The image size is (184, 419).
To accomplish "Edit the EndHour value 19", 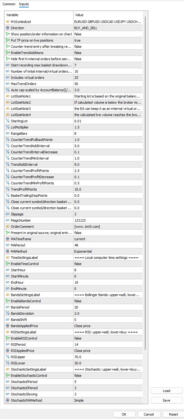I will [x=108, y=282].
